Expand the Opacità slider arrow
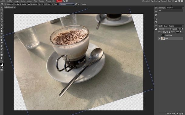Screen dimensions: 185x115 tap(182, 29)
